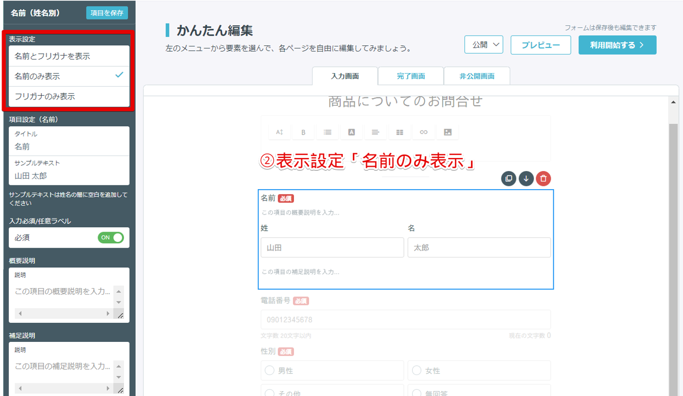This screenshot has width=683, height=396.
Task: Click the 名 input showing 太郎
Action: pyautogui.click(x=479, y=247)
